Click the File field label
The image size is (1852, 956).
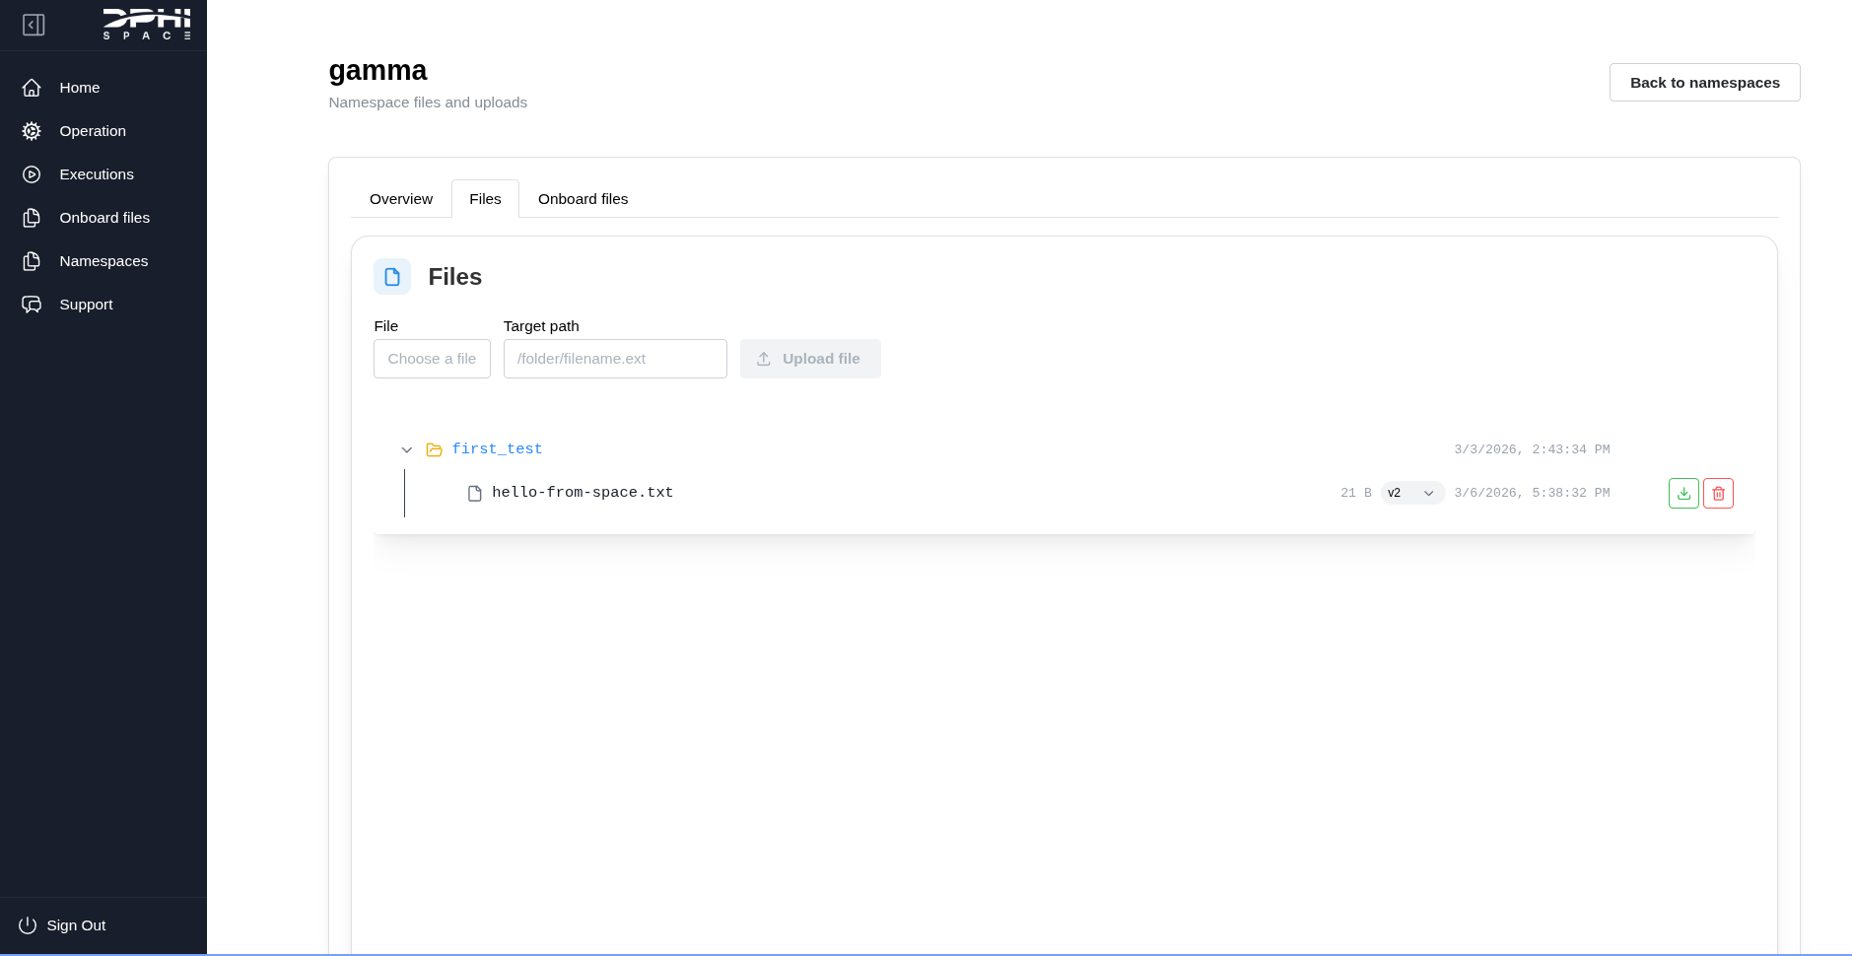[x=385, y=326]
